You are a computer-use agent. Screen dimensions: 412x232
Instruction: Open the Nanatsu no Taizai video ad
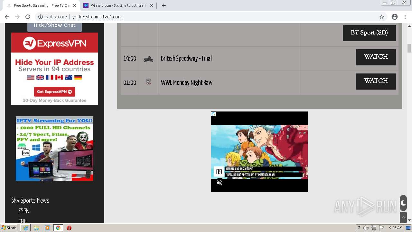(259, 152)
